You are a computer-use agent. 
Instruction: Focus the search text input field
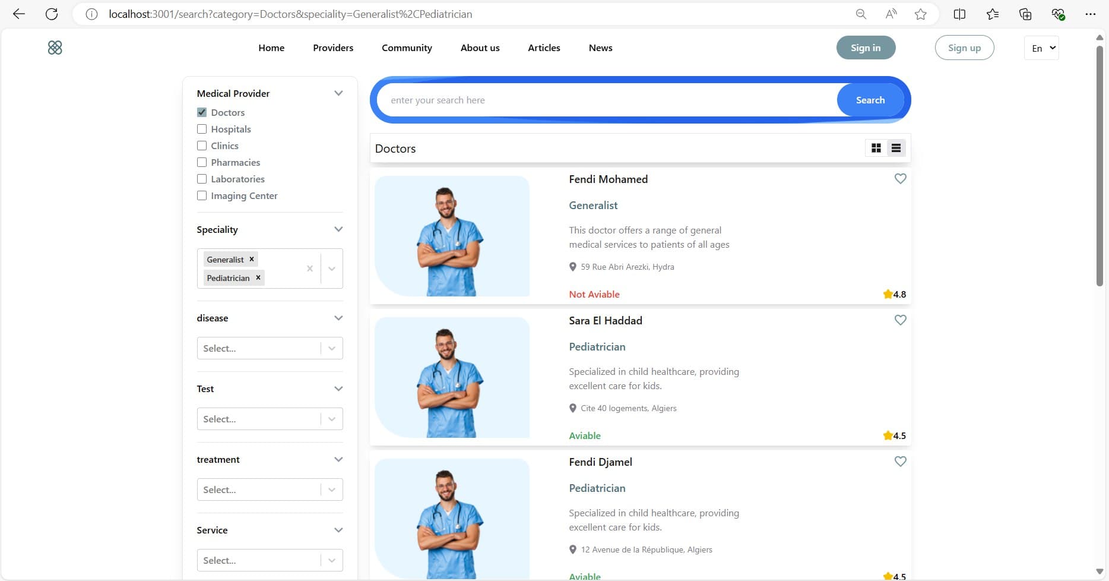coord(606,100)
